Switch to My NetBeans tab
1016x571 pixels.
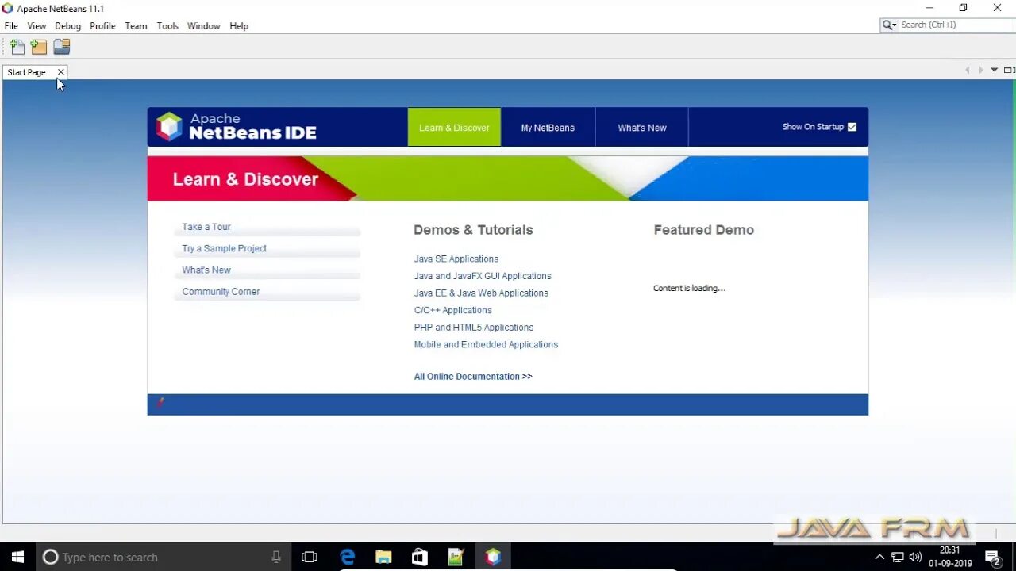click(548, 128)
